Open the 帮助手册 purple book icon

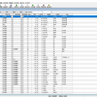[44, 6]
